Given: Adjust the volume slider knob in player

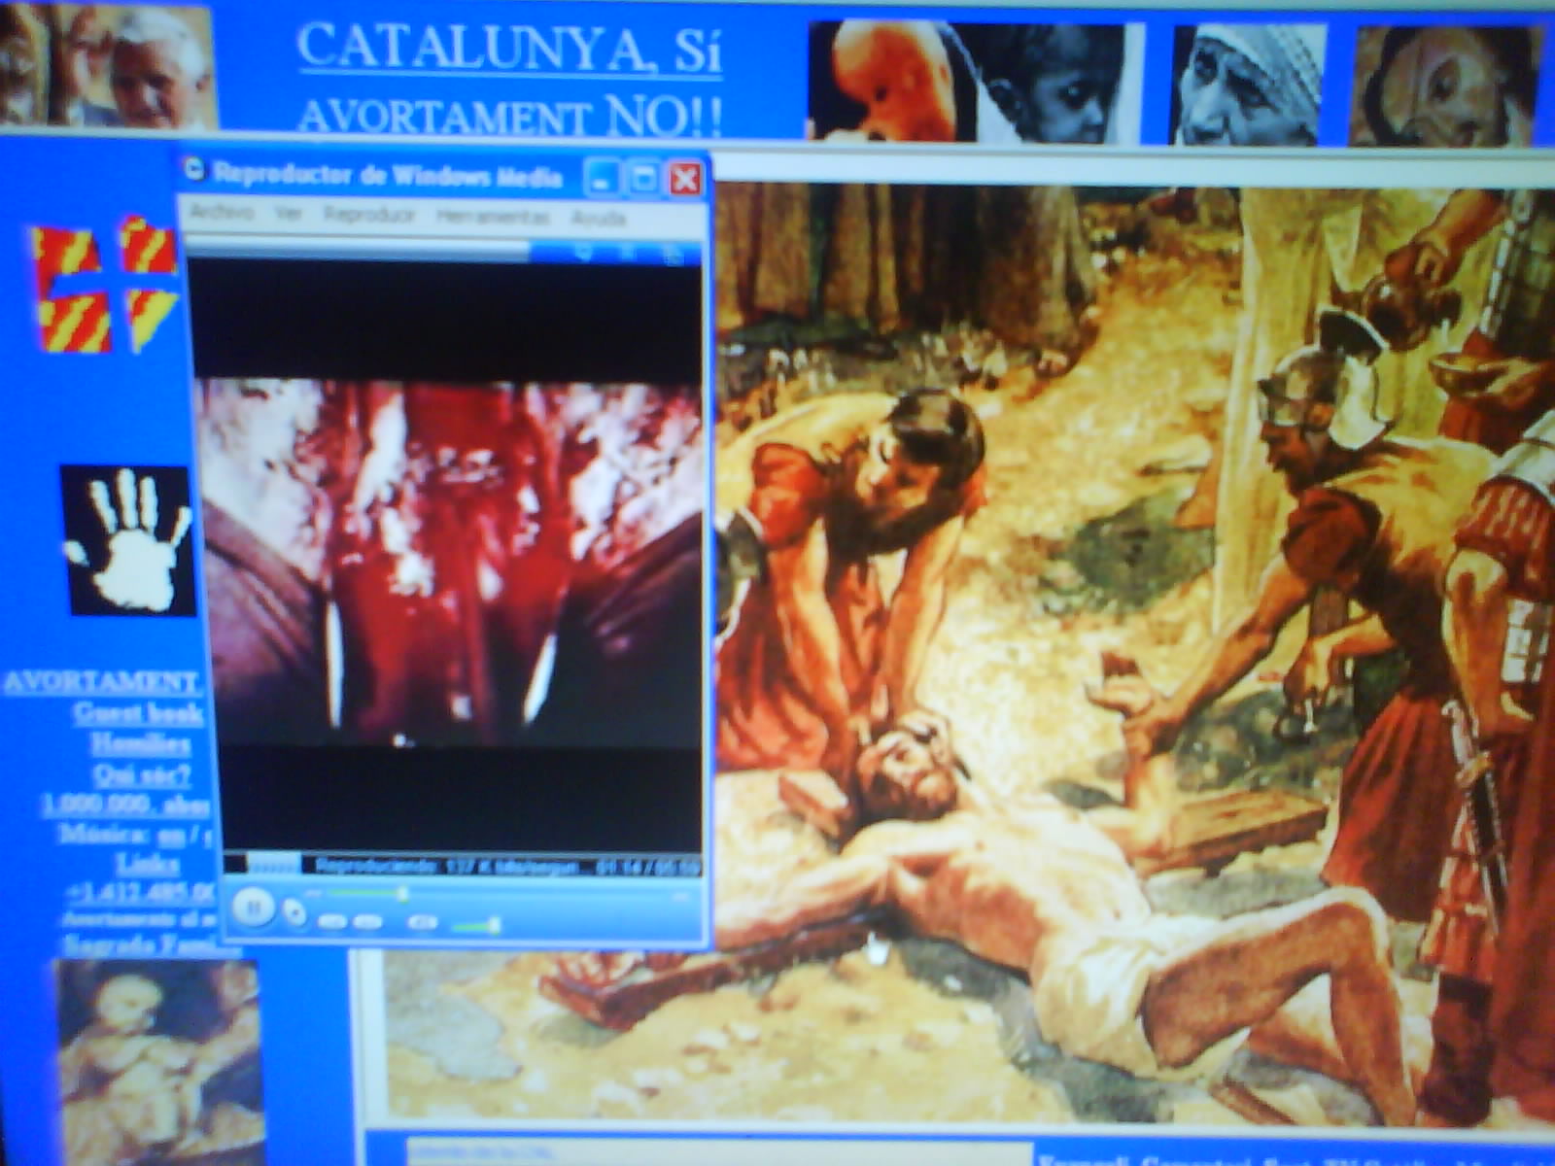Looking at the screenshot, I should pyautogui.click(x=495, y=925).
